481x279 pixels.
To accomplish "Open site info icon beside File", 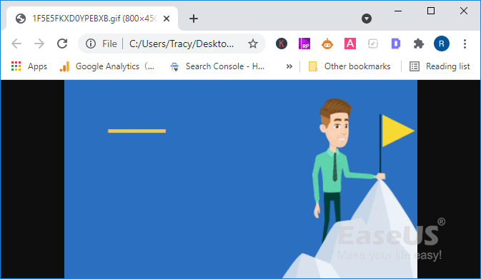I will (91, 44).
